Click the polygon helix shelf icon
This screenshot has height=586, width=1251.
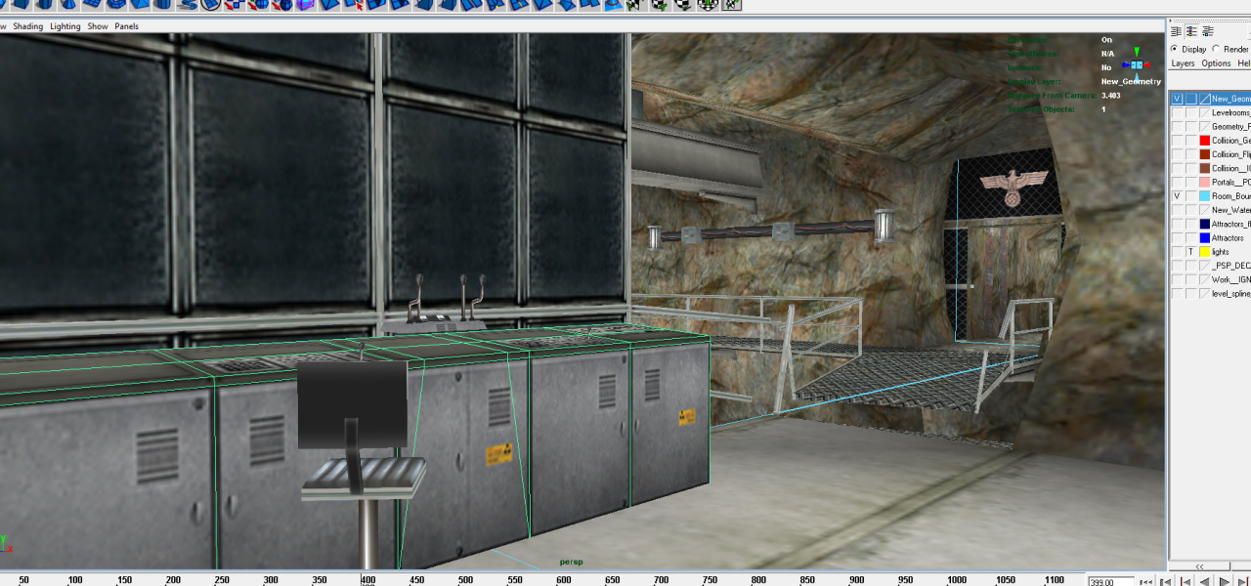[188, 4]
